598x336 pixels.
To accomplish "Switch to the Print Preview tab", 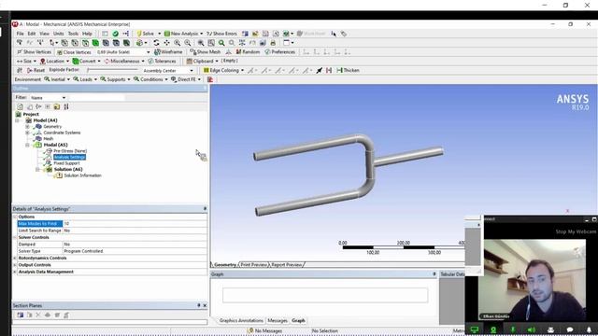I will [x=254, y=264].
